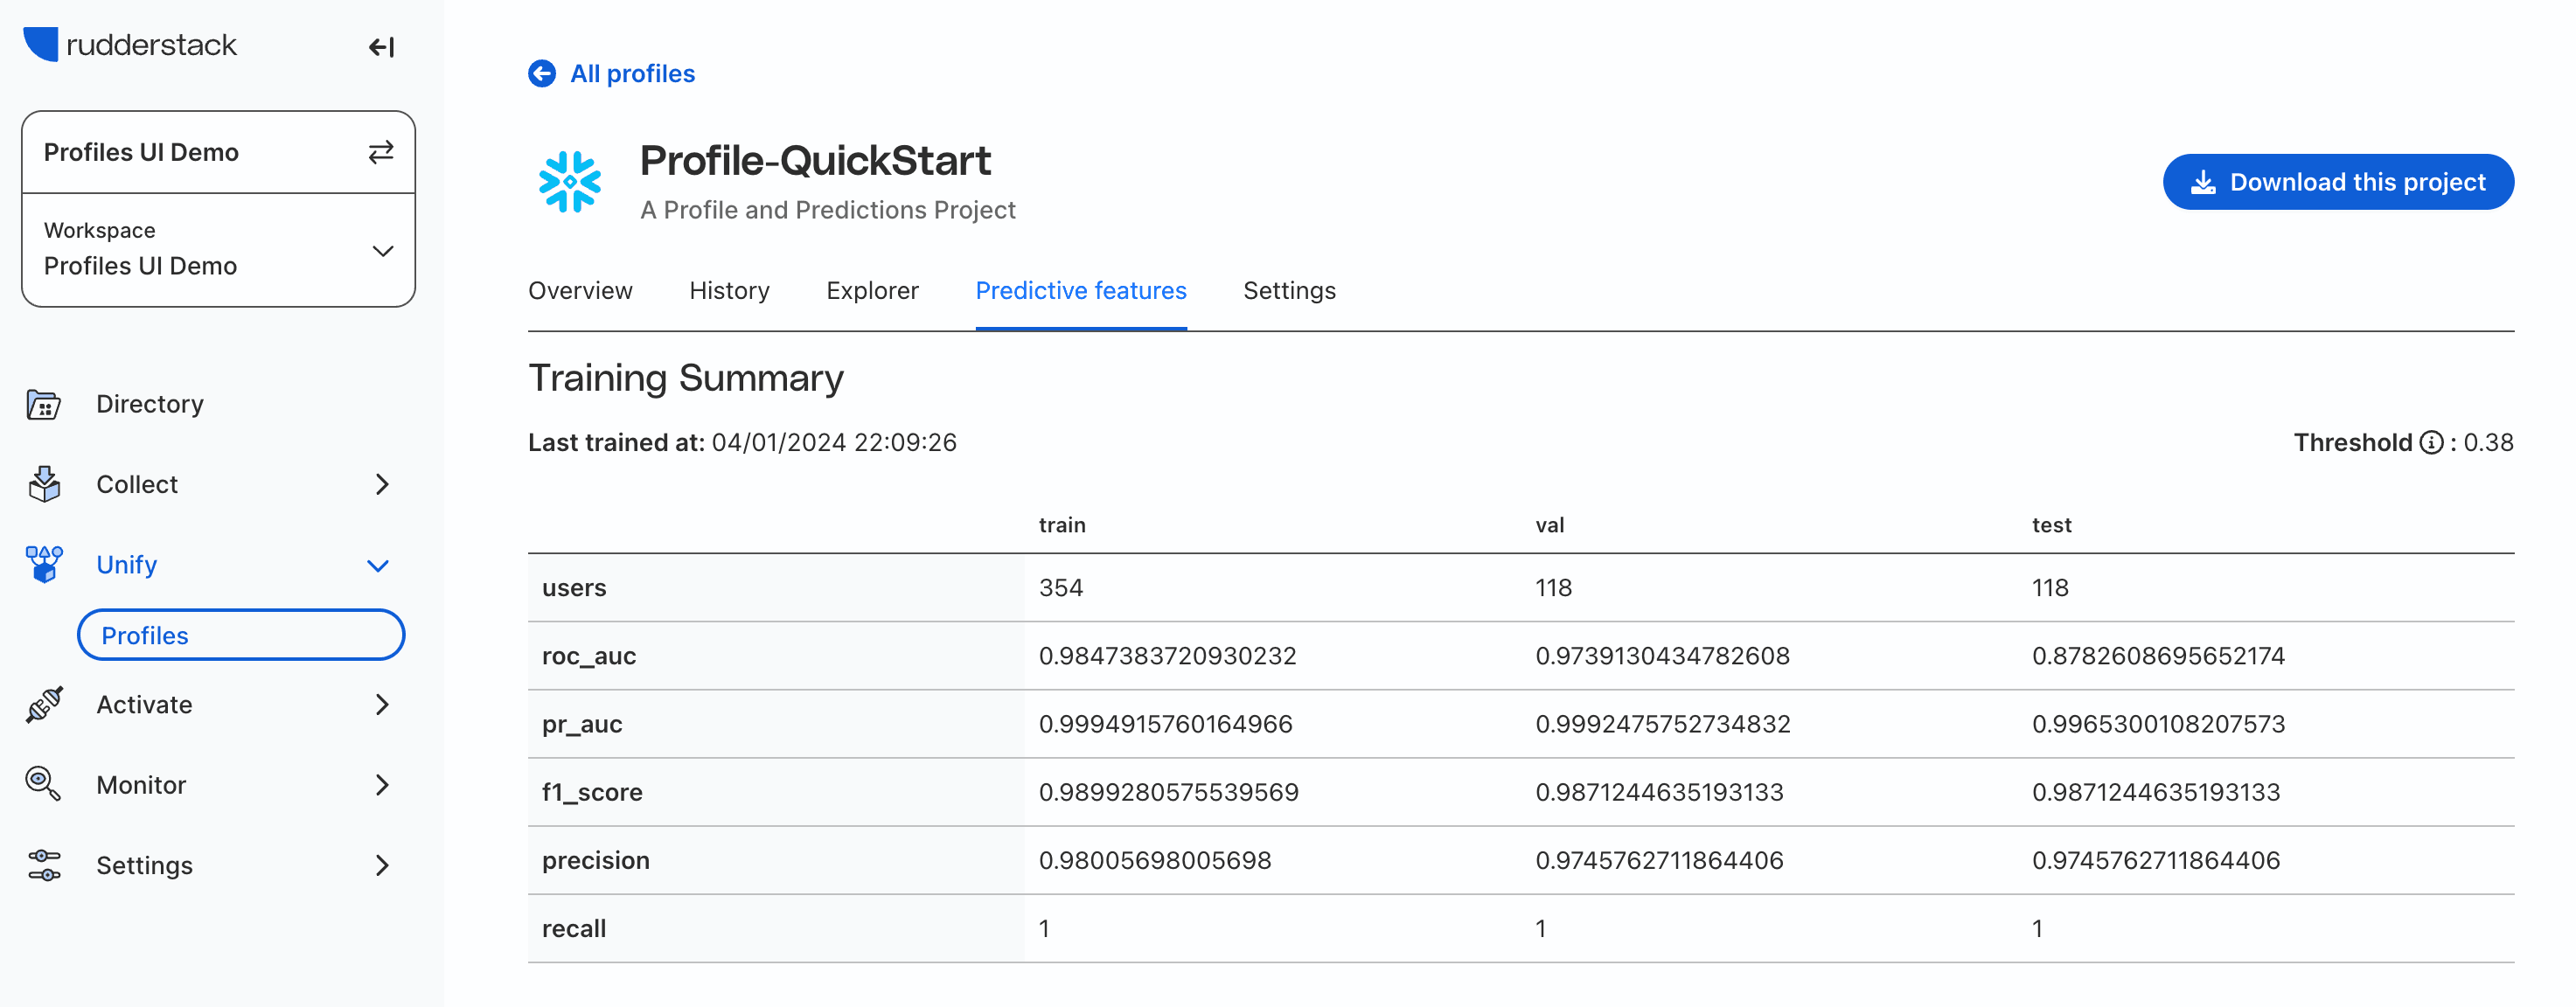Click Download this project button
This screenshot has height=1007, width=2576.
(2338, 182)
